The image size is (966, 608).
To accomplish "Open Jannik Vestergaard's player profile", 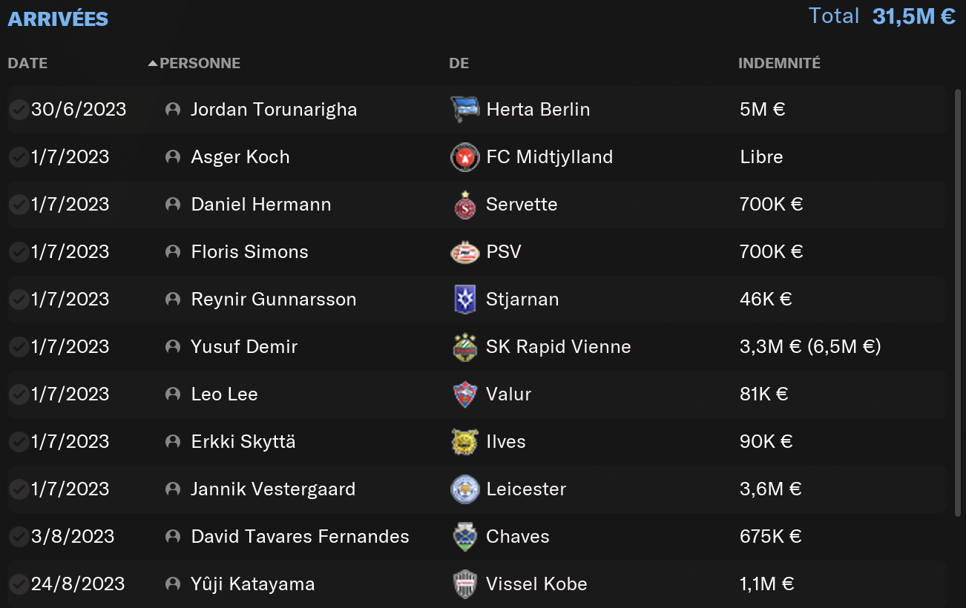I will [273, 489].
